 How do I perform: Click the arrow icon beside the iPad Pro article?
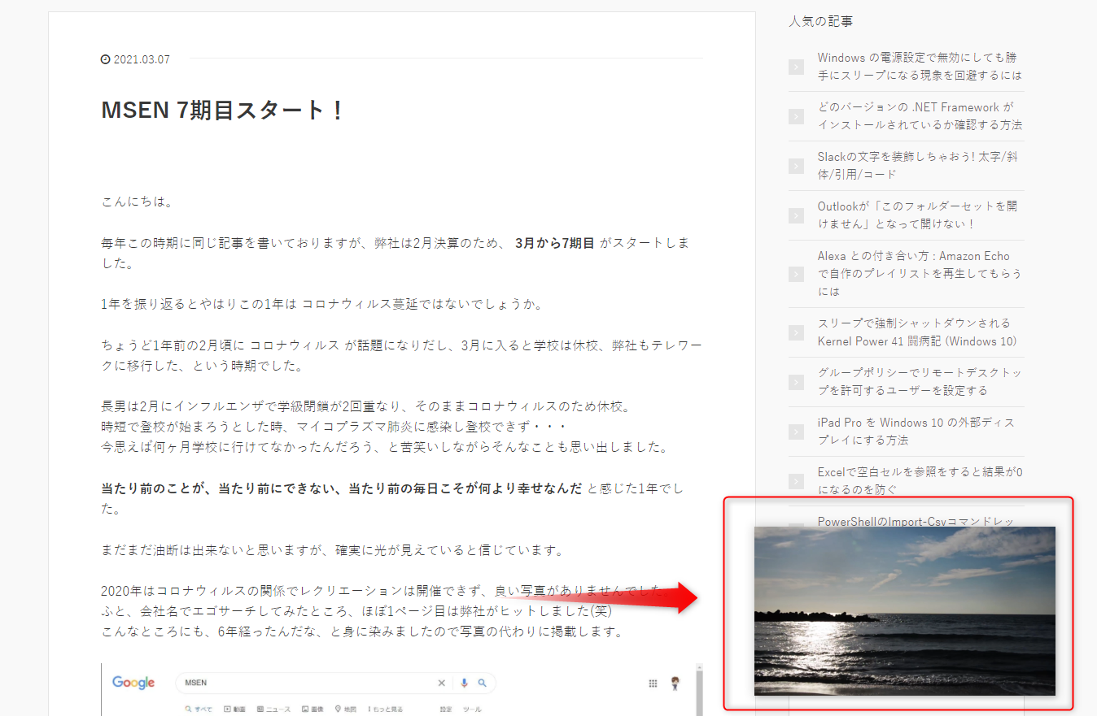795,432
